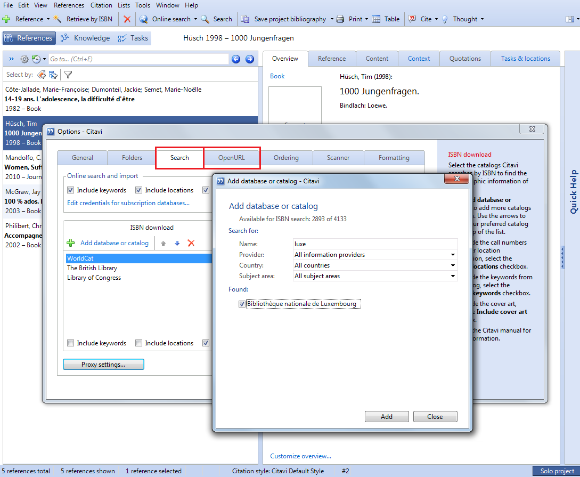The height and width of the screenshot is (477, 580).
Task: Uncheck Bibliothèque nationale de Luxembourg
Action: 242,304
